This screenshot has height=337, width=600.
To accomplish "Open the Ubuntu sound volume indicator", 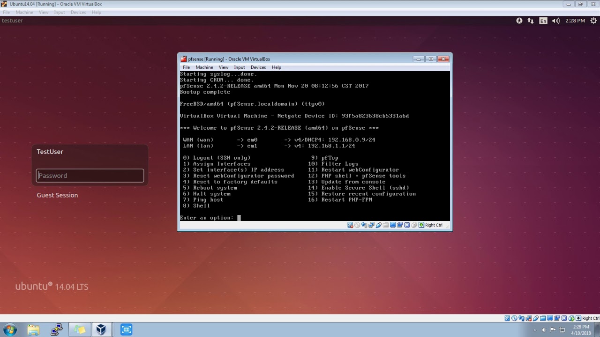I will [556, 21].
